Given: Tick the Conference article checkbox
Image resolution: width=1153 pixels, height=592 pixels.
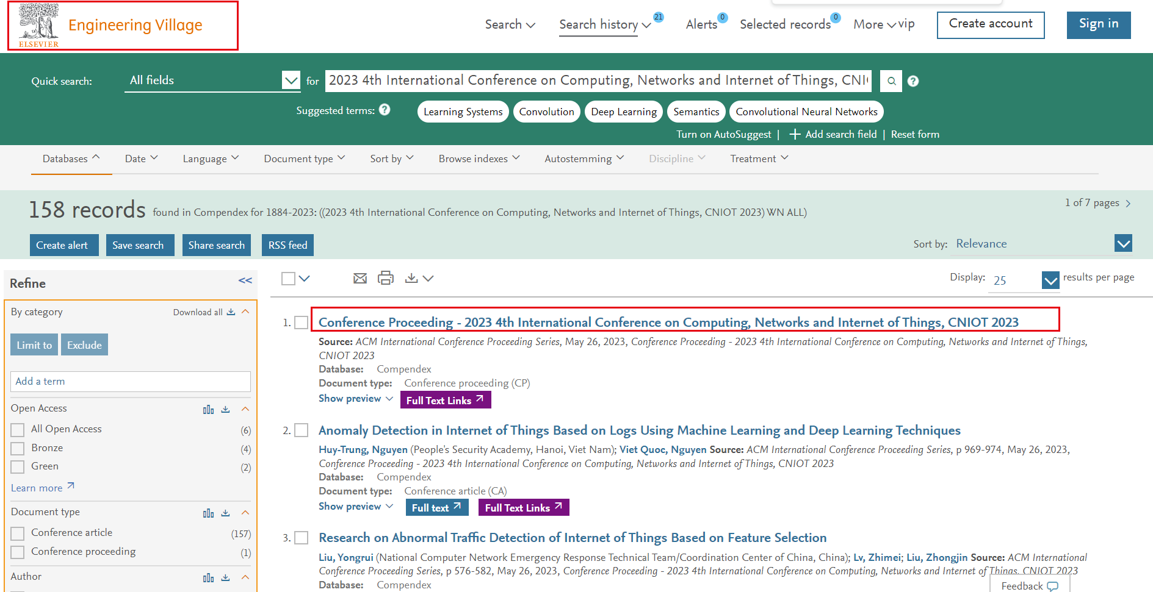Looking at the screenshot, I should (x=18, y=533).
